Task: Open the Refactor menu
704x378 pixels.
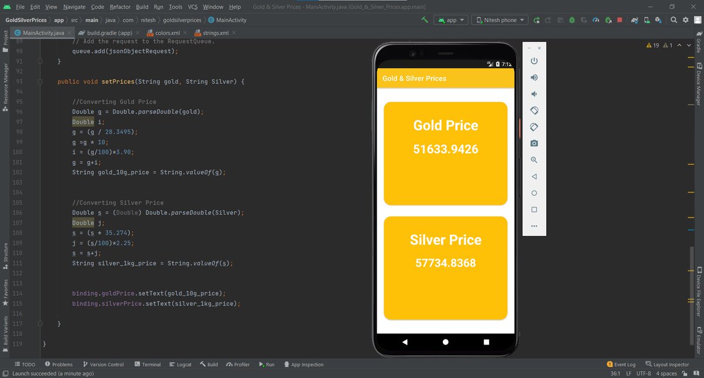Action: point(120,6)
